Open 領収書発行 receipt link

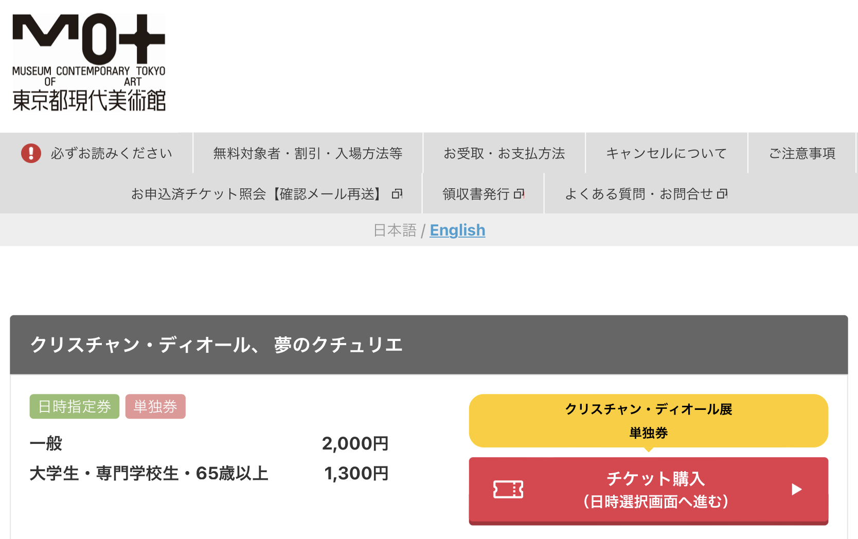pos(476,194)
